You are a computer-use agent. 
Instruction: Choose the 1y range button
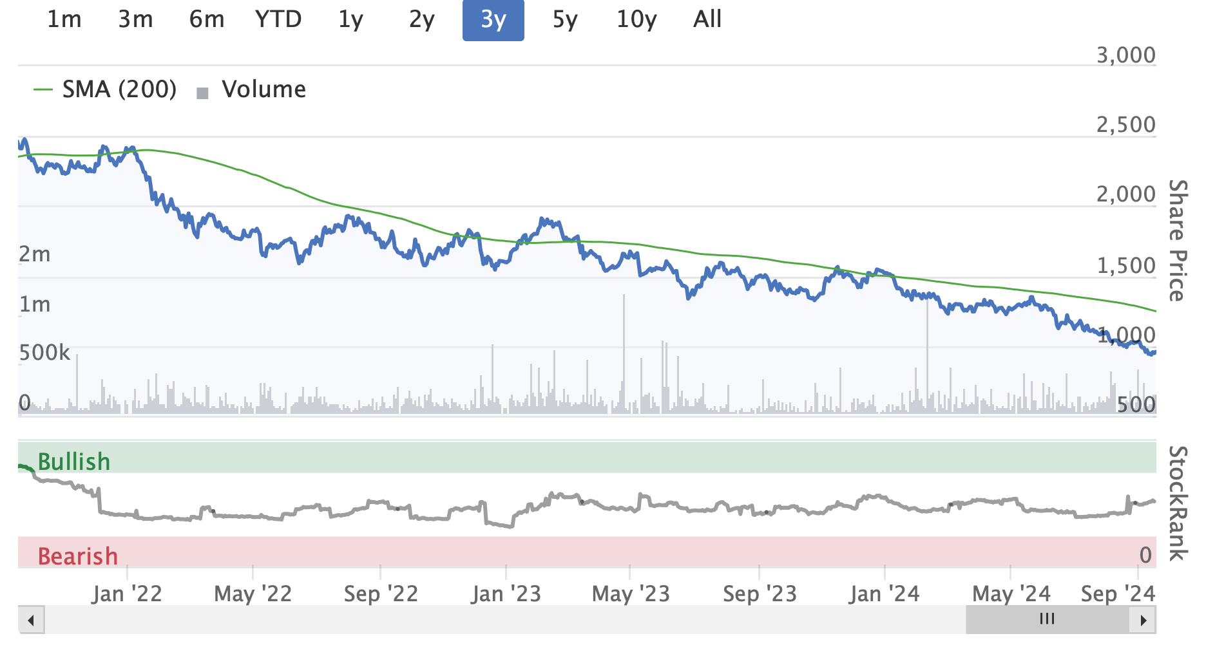[x=350, y=19]
